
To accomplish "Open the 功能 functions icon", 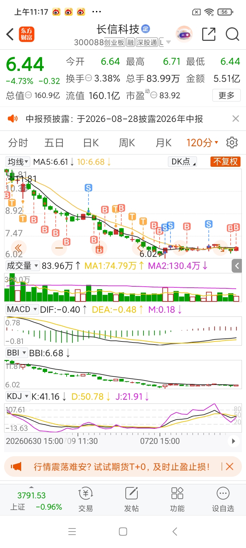I will 177,499.
